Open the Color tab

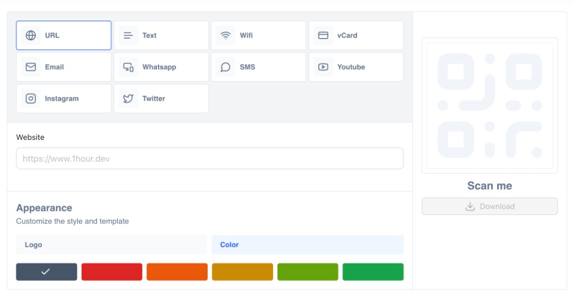(308, 245)
